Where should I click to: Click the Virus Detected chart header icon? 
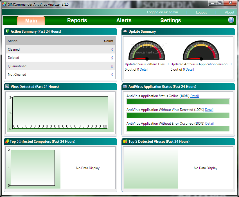click(x=7, y=86)
